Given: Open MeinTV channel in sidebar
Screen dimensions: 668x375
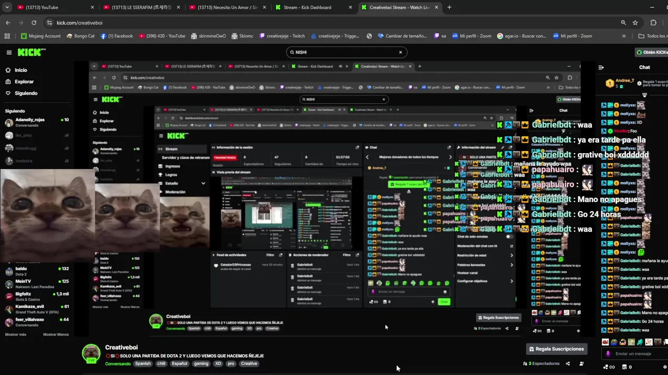Looking at the screenshot, I should 37,284.
